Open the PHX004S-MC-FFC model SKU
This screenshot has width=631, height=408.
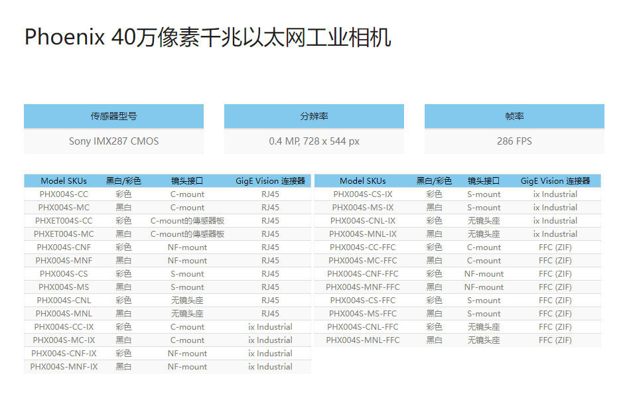(x=363, y=261)
